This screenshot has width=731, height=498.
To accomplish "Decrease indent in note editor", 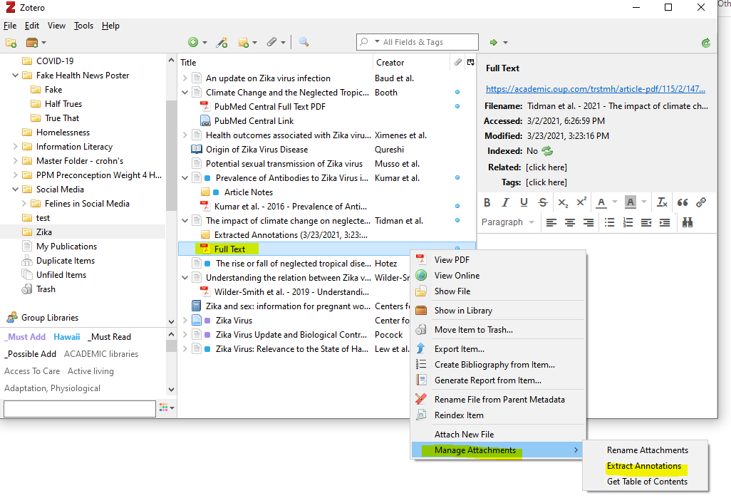I will [x=646, y=222].
